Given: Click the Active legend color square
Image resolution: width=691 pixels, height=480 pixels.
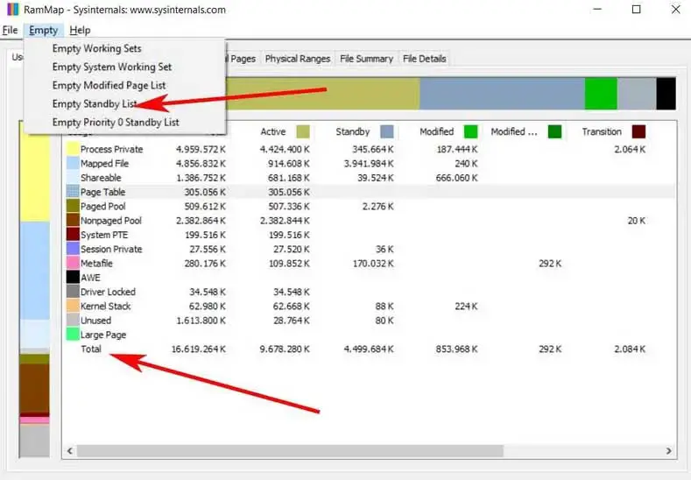Looking at the screenshot, I should 303,131.
